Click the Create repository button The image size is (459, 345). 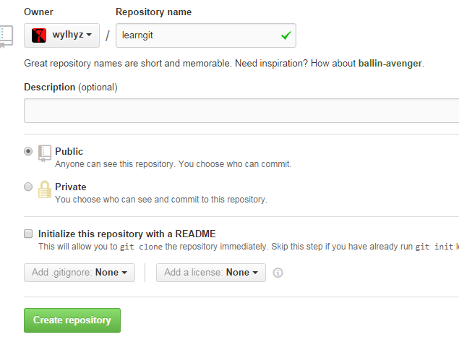[x=72, y=320]
